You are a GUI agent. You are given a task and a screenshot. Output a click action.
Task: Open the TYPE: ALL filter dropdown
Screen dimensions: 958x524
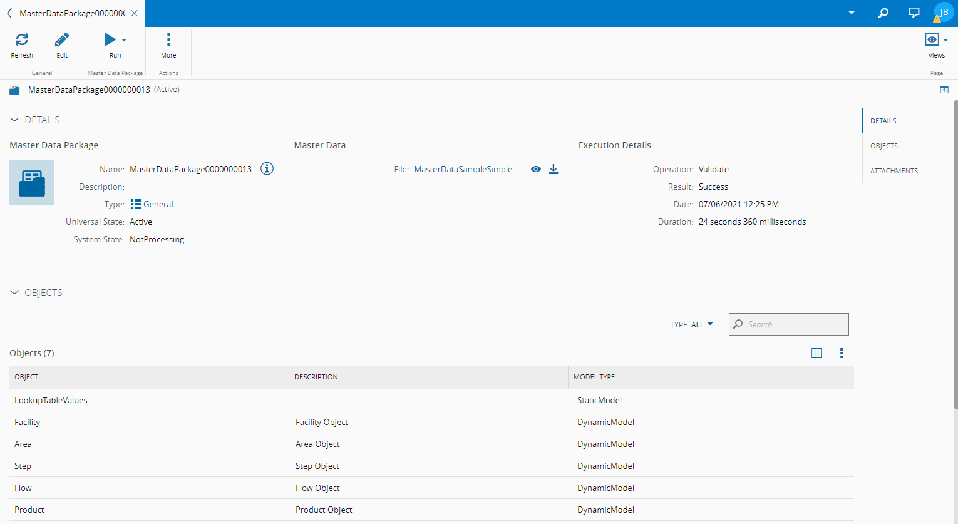pyautogui.click(x=691, y=324)
